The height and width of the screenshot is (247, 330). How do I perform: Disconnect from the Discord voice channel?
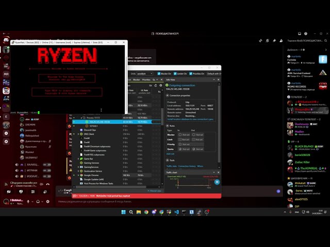coord(48,184)
